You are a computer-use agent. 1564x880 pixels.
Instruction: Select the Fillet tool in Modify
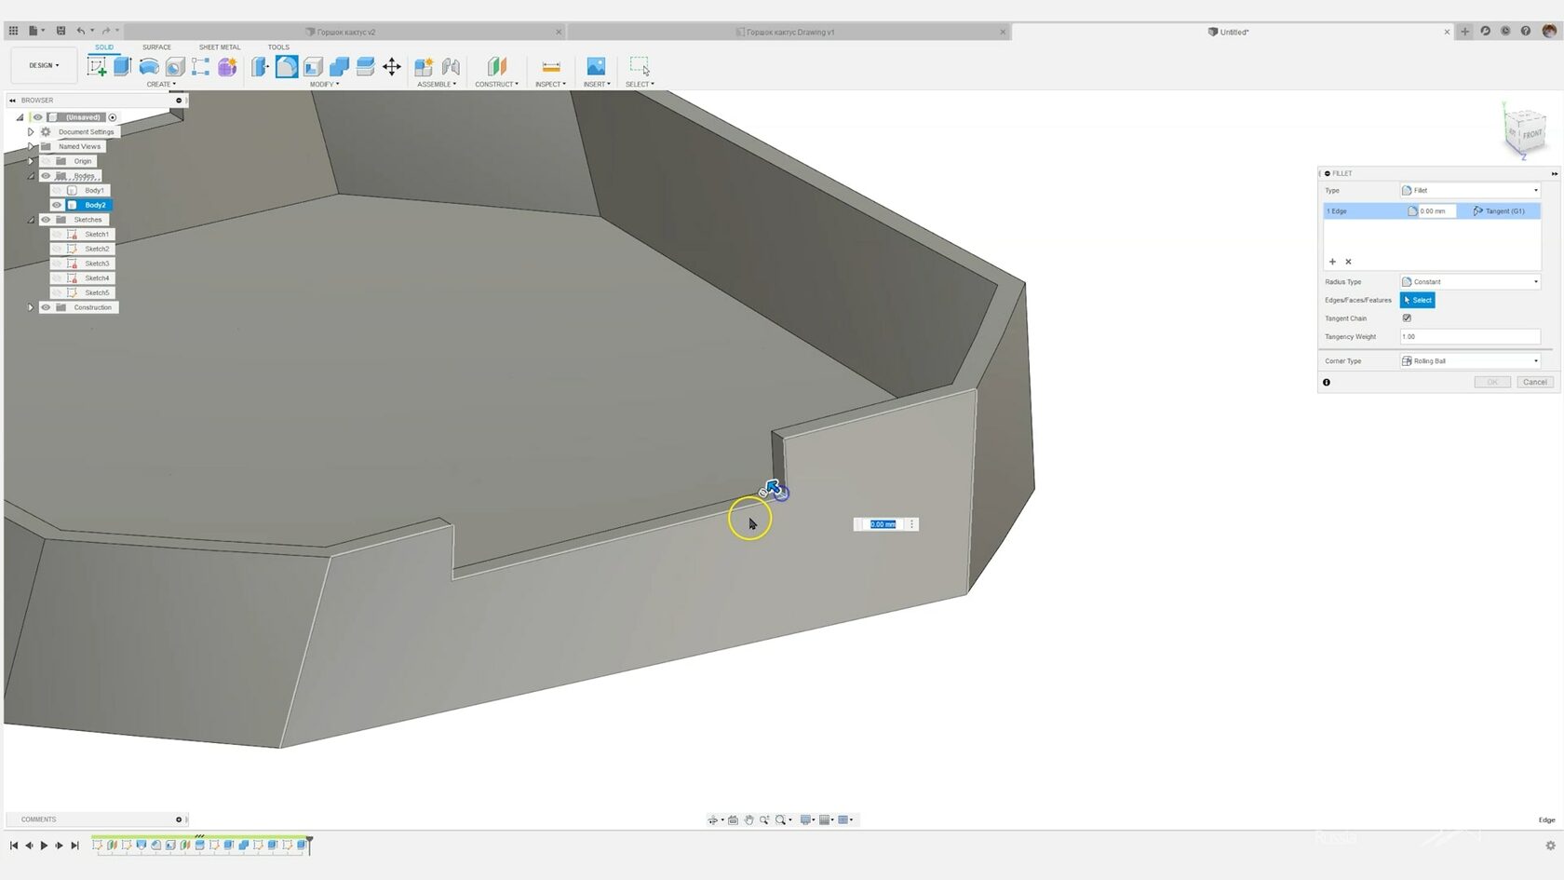click(x=287, y=66)
